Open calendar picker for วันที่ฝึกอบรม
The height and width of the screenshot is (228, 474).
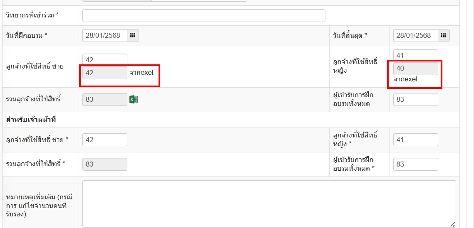coord(133,36)
